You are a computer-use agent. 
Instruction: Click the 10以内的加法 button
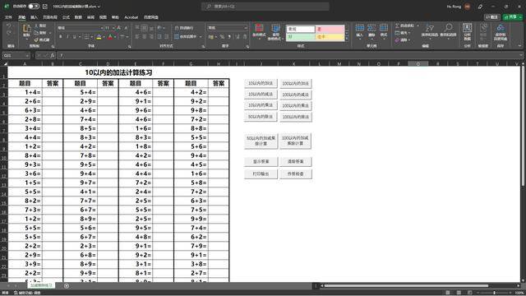[x=261, y=83]
